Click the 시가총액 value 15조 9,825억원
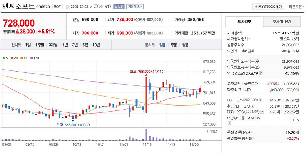 click(x=286, y=33)
